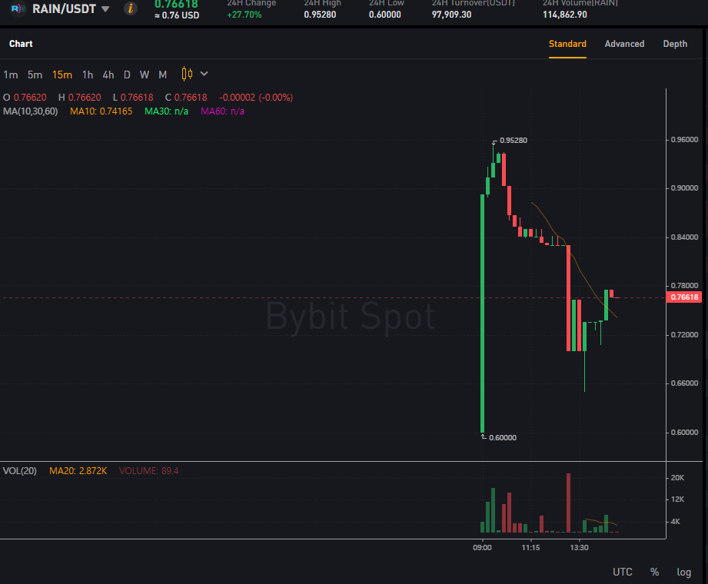Select the 15m timeframe
The height and width of the screenshot is (584, 708).
click(61, 75)
